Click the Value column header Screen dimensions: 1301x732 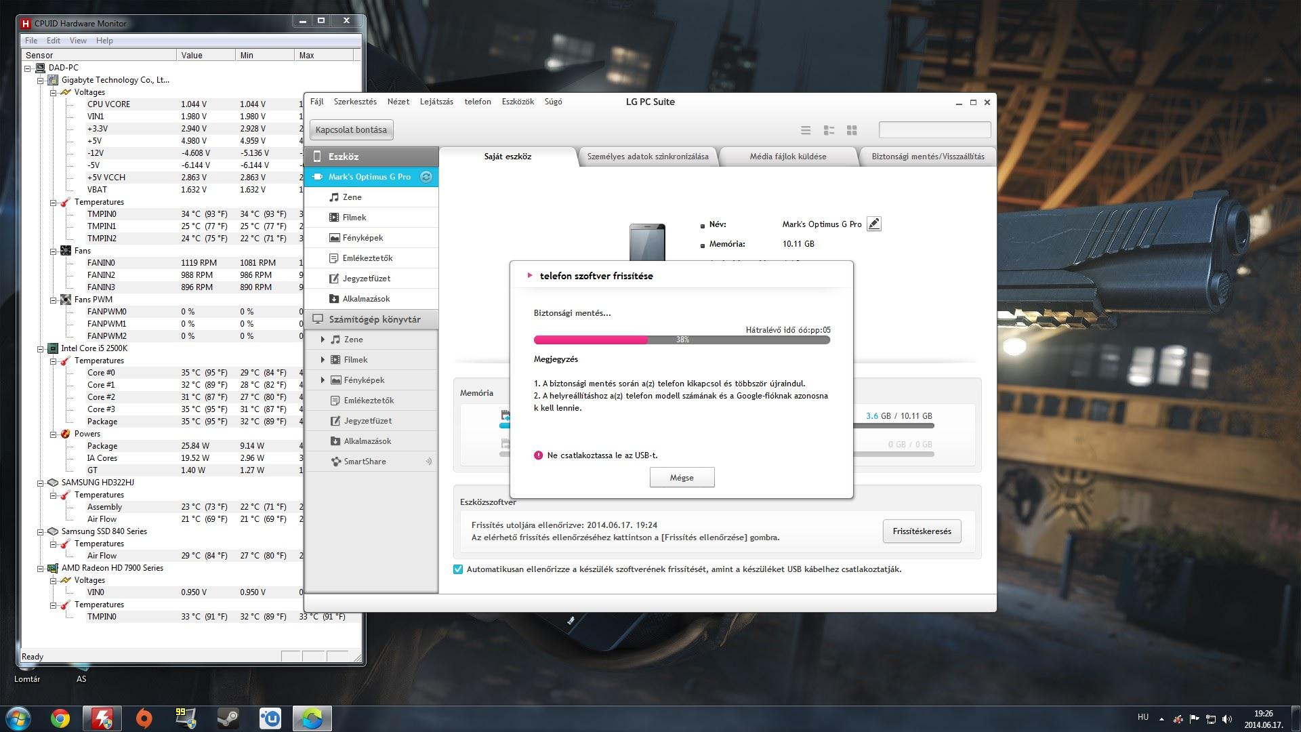205,56
